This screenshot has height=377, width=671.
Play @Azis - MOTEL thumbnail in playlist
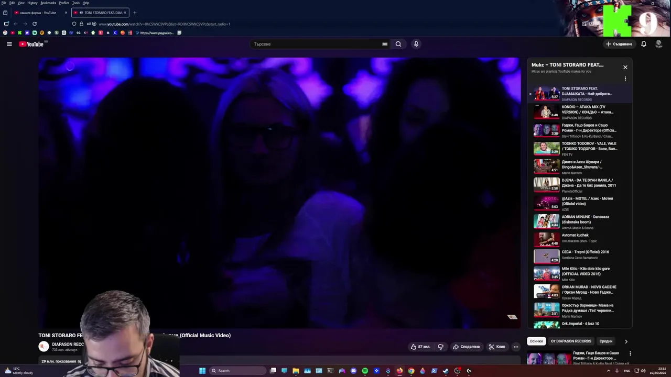(547, 203)
